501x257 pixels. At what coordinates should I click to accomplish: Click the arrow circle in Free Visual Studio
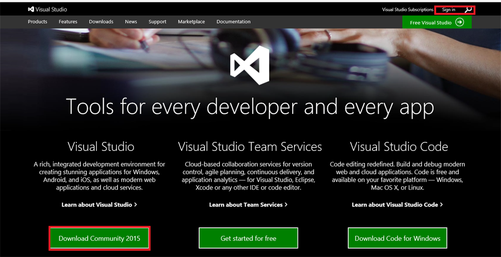point(459,22)
